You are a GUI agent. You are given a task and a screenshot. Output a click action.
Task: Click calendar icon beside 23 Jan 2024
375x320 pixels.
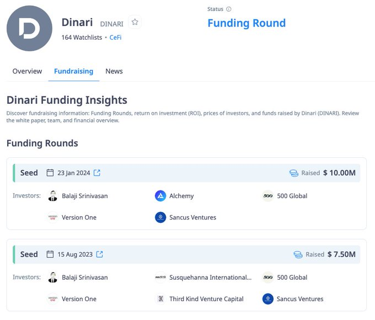pos(50,173)
